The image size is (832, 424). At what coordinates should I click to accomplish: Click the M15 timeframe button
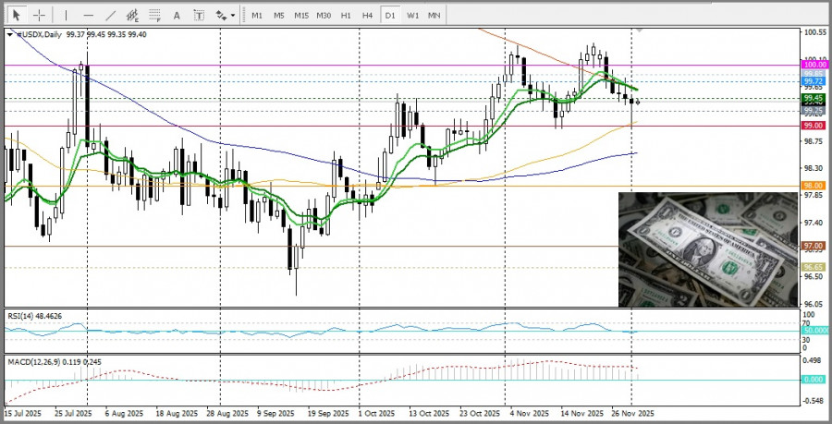pos(301,16)
